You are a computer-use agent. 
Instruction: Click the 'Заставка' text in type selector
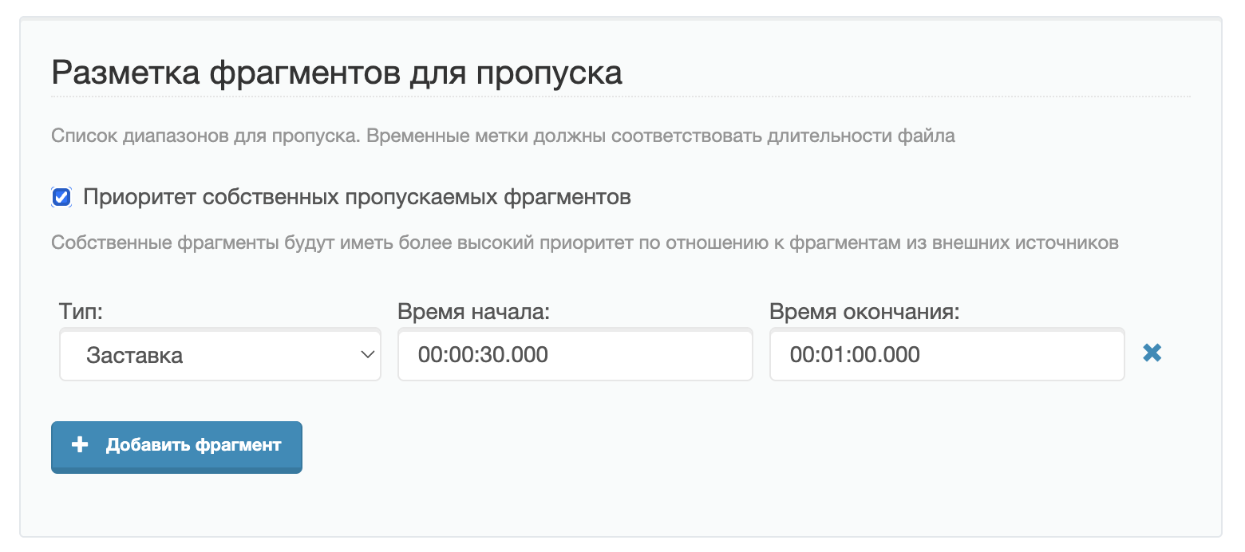tap(135, 355)
